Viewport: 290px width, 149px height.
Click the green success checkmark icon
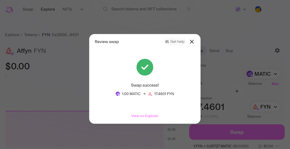click(x=145, y=67)
